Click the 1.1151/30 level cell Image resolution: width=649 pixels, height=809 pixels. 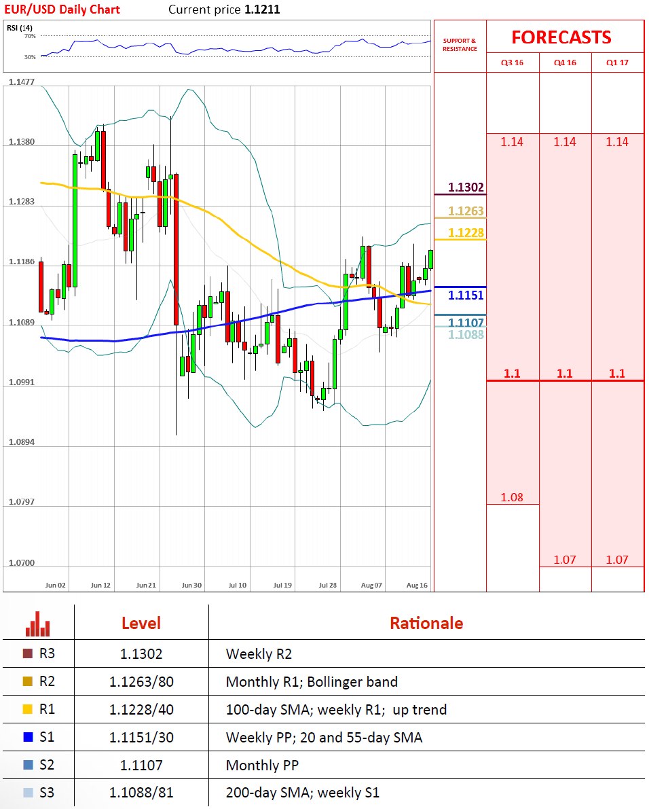141,737
